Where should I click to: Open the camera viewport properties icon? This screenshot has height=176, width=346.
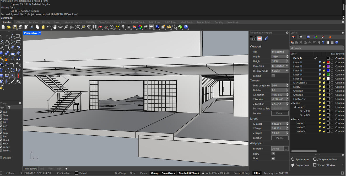point(253,39)
